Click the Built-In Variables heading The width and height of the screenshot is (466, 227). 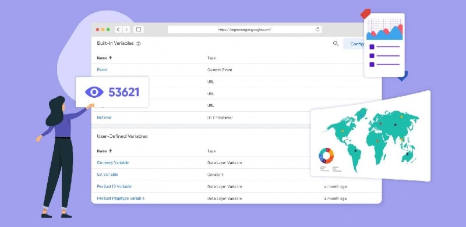click(115, 44)
